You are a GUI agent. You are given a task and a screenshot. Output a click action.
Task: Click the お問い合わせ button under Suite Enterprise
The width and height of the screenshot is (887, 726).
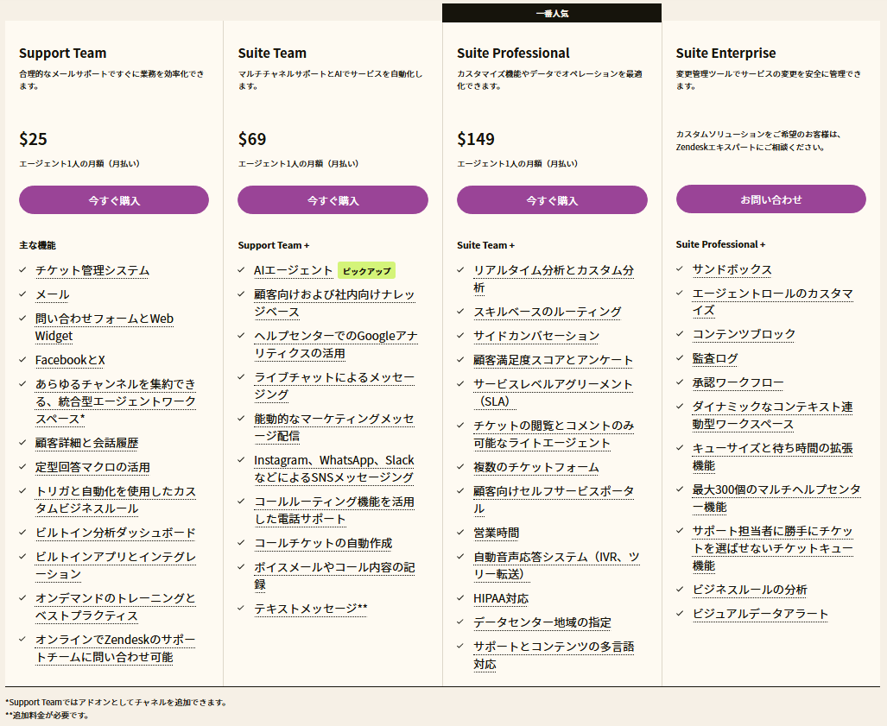pos(771,199)
